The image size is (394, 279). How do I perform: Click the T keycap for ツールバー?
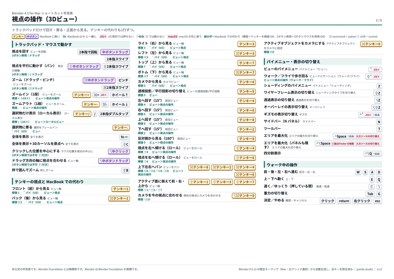[x=379, y=129]
